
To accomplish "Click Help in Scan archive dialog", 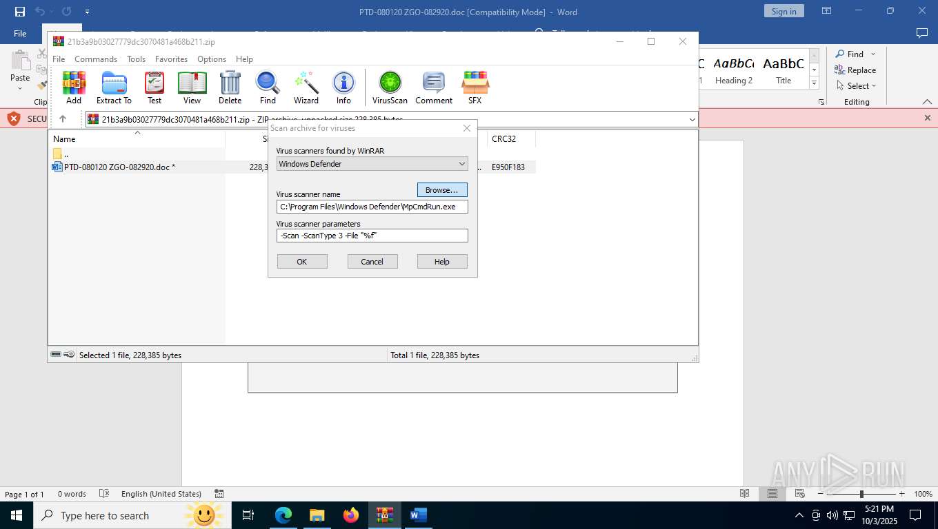I will [442, 262].
